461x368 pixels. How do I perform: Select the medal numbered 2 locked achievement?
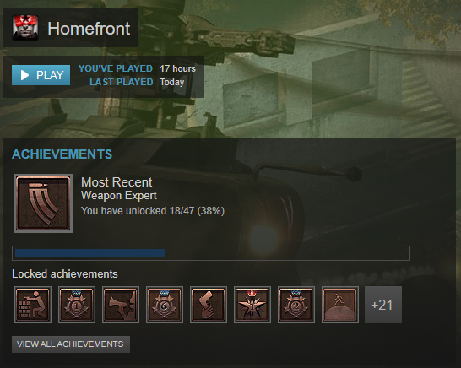click(296, 305)
